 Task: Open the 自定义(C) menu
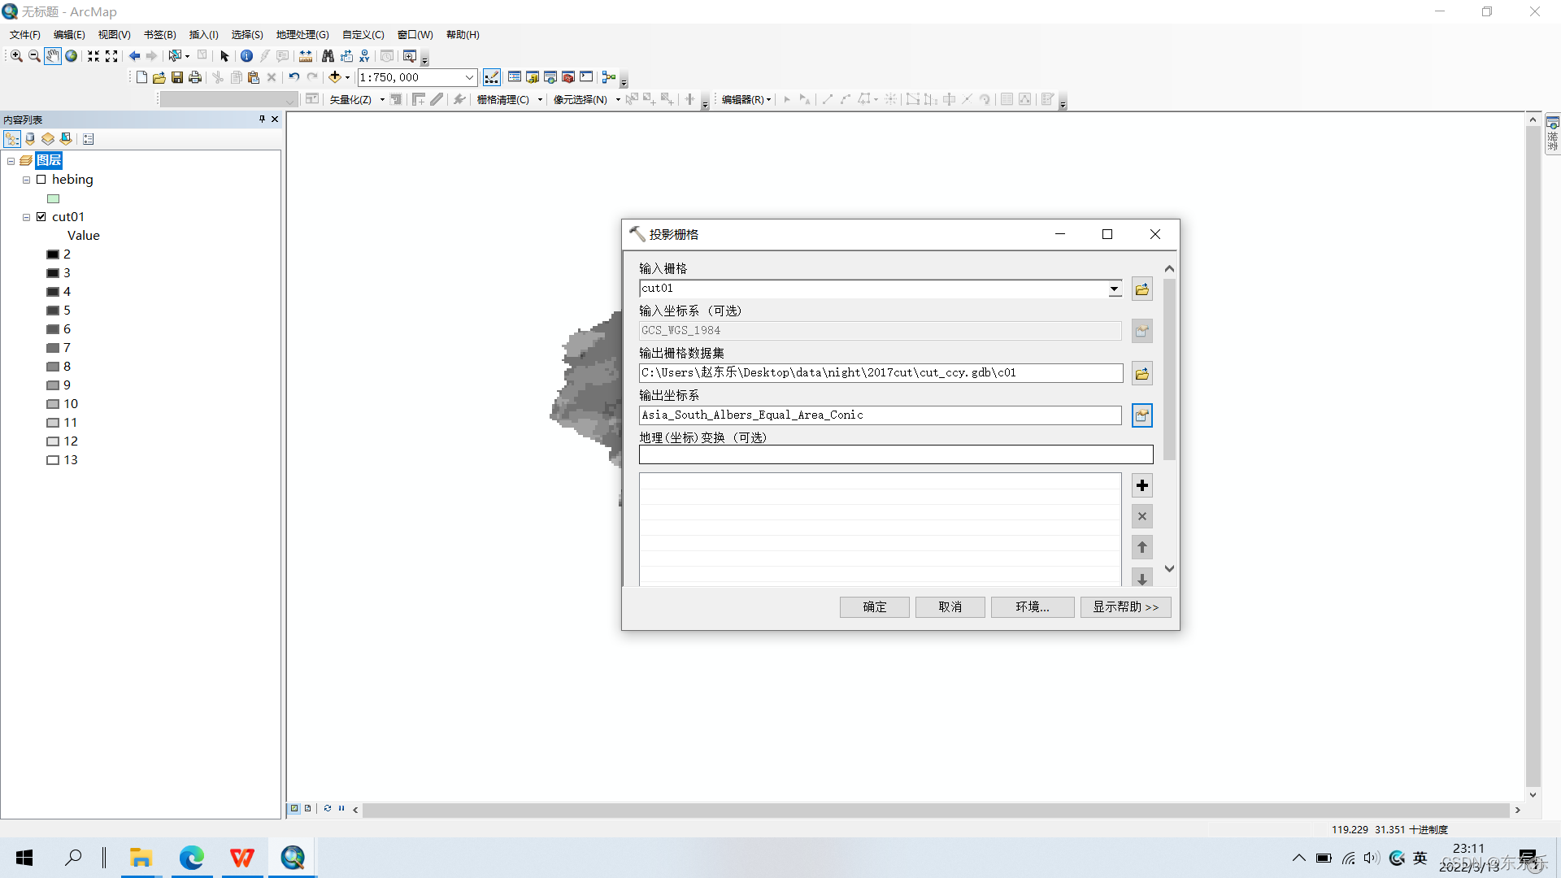[363, 34]
